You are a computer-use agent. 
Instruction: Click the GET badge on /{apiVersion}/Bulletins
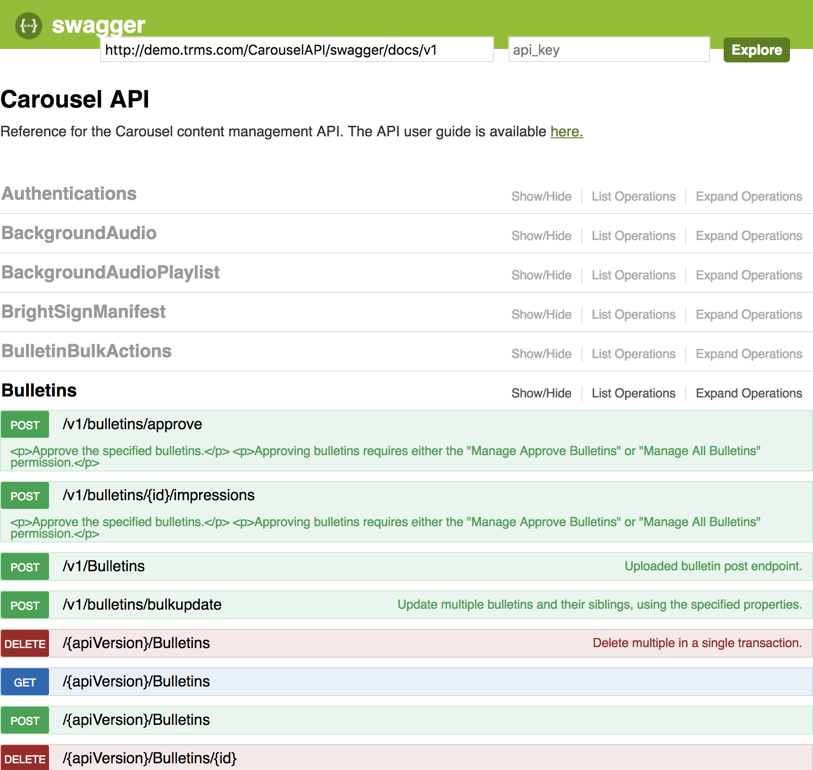[x=25, y=682]
